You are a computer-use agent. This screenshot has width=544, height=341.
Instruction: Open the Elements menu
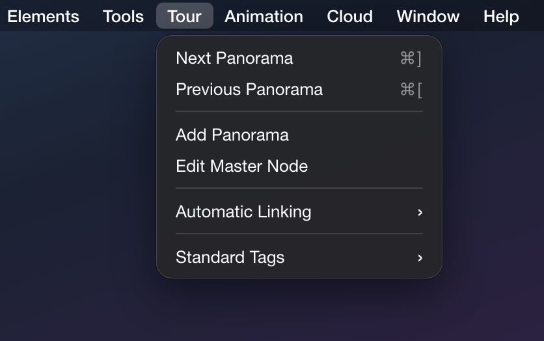tap(43, 16)
